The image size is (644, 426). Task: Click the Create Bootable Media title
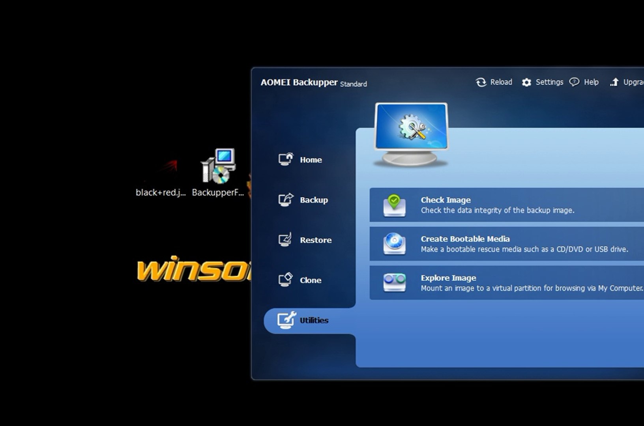(465, 239)
